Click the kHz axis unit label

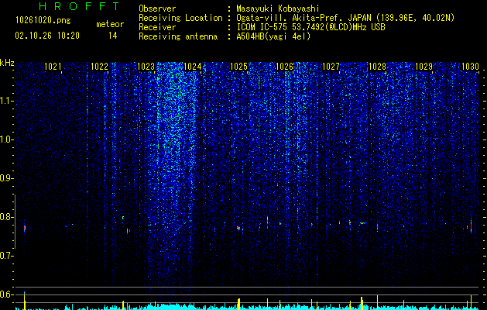coord(7,63)
